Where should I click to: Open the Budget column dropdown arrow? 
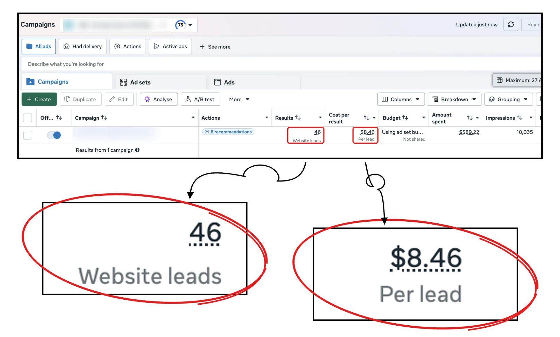pos(423,118)
